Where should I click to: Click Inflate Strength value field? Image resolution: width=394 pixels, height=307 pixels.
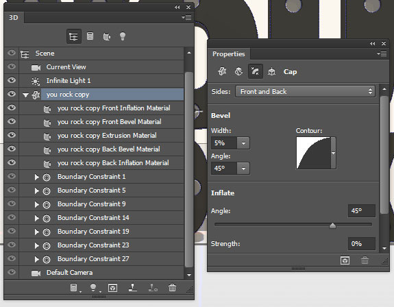362,244
